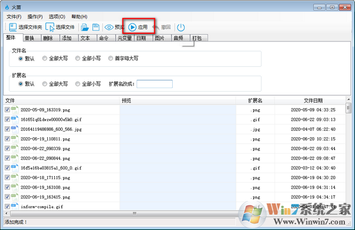
Task: Select 全部大写 radio under 文件名
Action: (x=44, y=59)
